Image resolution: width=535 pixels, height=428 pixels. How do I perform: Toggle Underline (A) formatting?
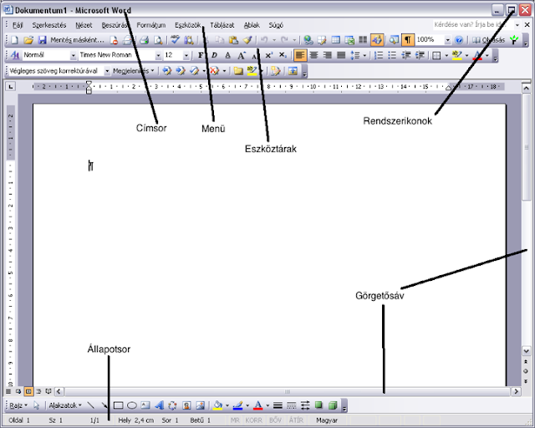[x=228, y=55]
